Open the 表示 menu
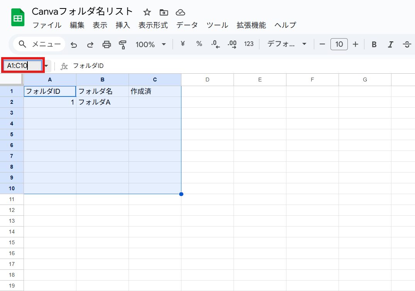415x291 pixels. [100, 25]
